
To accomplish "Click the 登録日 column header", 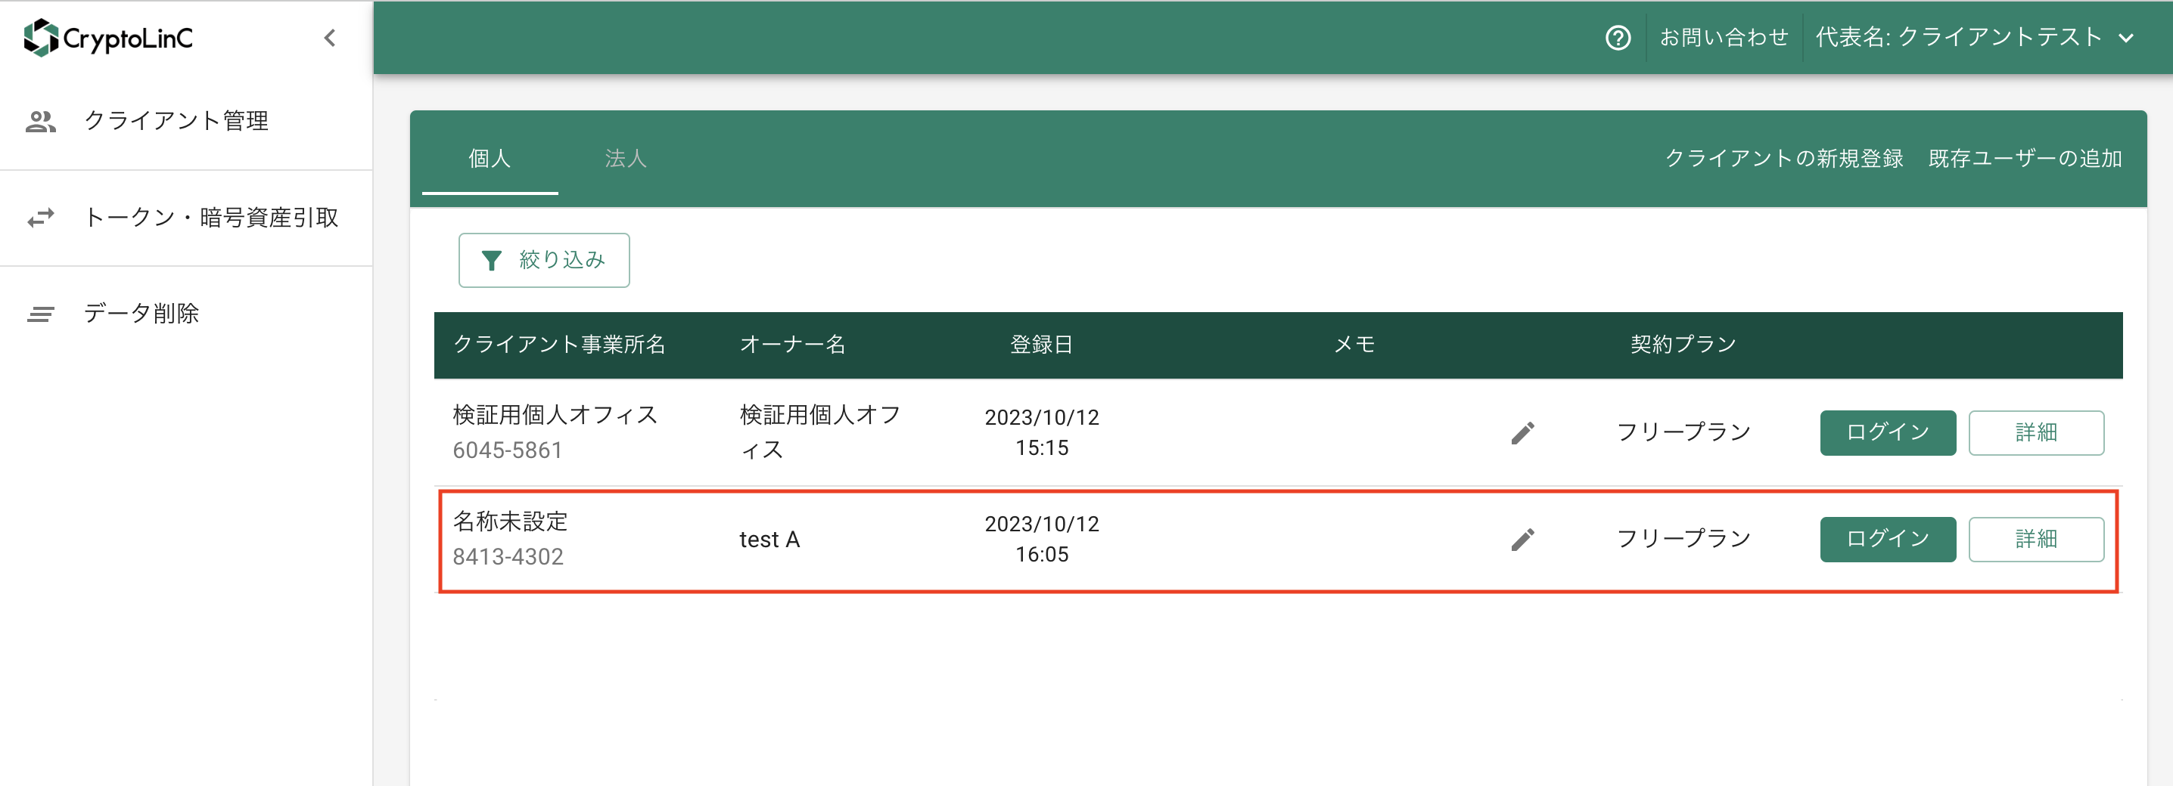I will point(1042,345).
